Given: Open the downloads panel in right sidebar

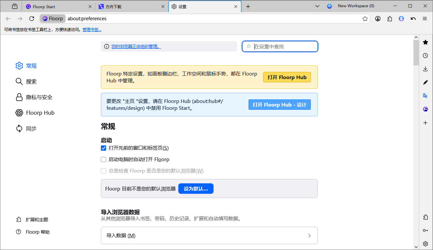Looking at the screenshot, I should coord(425,69).
